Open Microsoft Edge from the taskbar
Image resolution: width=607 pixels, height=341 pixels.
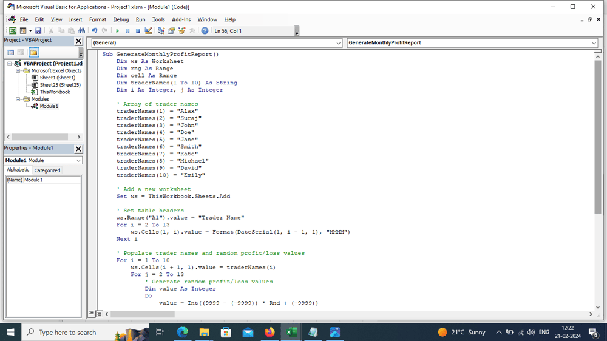point(182,332)
